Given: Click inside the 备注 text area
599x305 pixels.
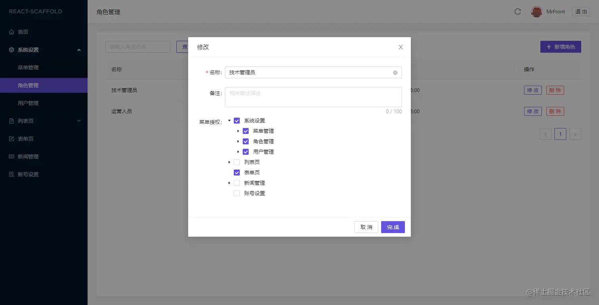Looking at the screenshot, I should [313, 96].
